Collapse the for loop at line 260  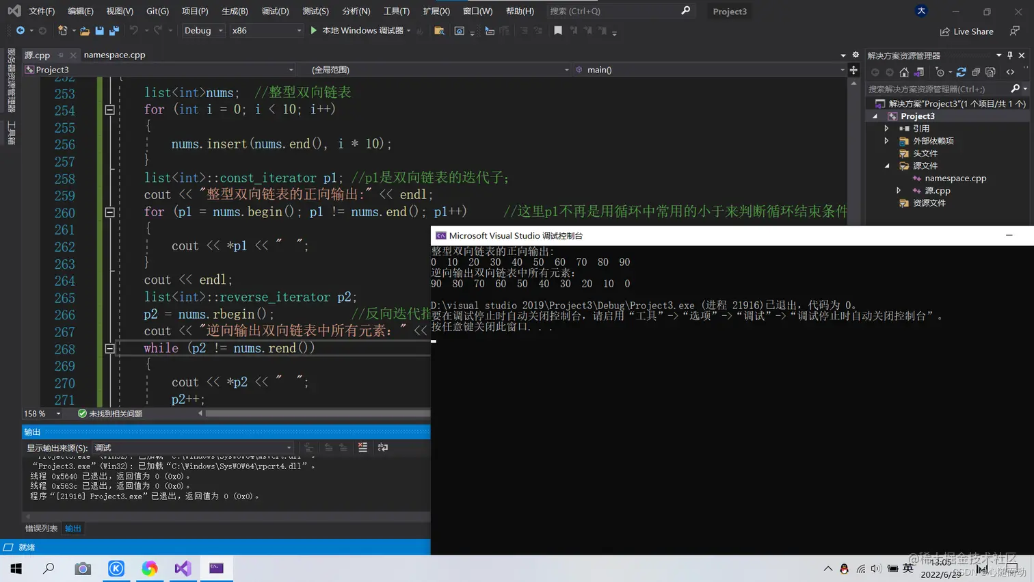click(109, 212)
